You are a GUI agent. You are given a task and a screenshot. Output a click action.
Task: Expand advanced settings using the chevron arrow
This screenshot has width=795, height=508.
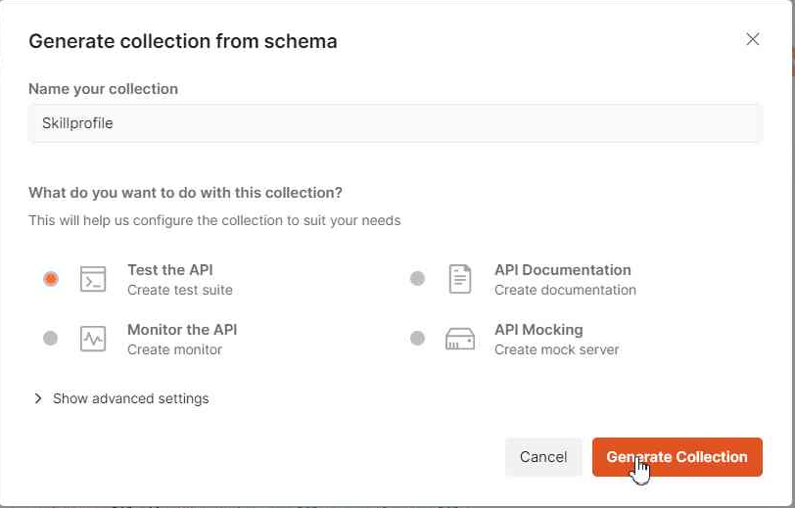click(x=38, y=398)
